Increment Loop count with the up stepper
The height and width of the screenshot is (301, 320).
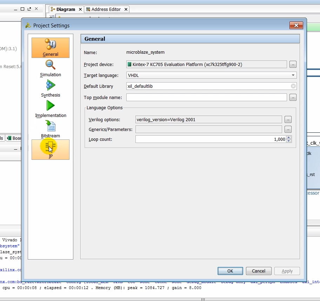pos(289,137)
